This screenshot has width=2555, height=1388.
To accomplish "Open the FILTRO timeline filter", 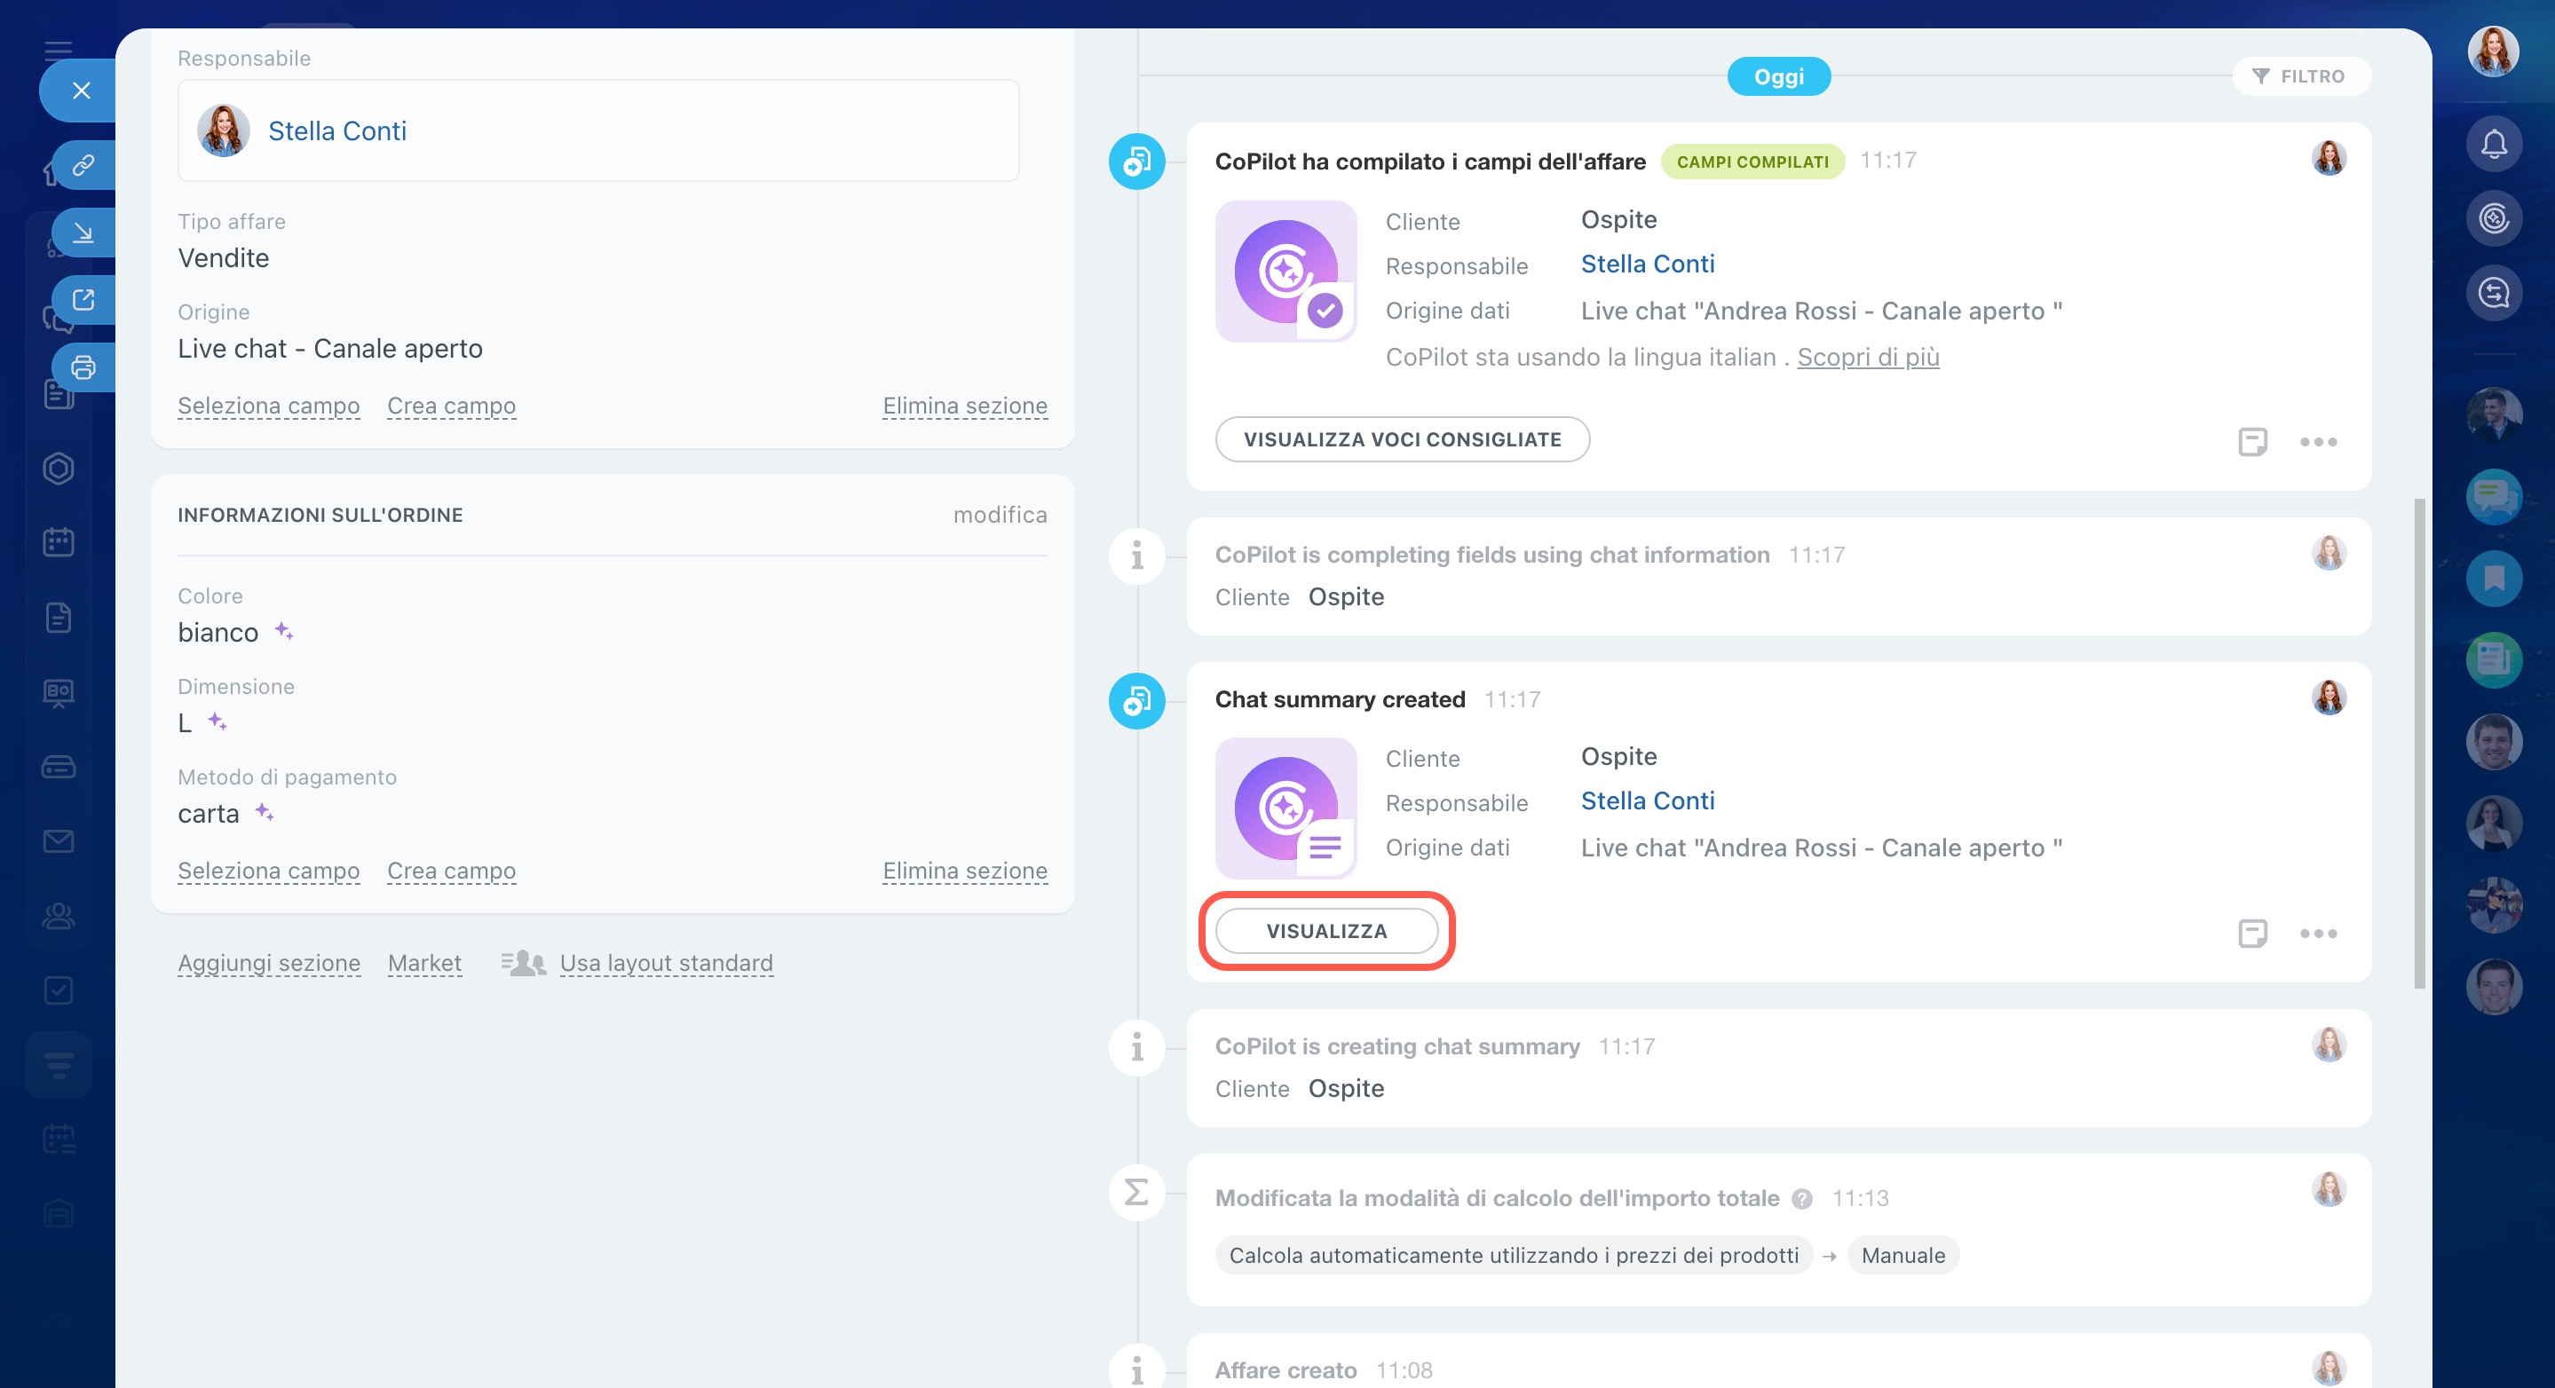I will [x=2300, y=76].
